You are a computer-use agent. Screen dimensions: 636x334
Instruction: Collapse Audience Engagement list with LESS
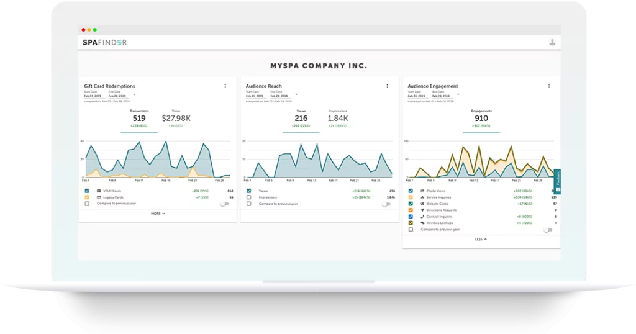[x=481, y=239]
